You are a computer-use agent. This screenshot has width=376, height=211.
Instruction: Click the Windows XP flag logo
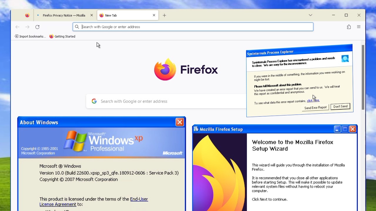pyautogui.click(x=75, y=141)
